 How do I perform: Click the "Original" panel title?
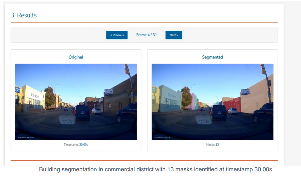[x=76, y=57]
